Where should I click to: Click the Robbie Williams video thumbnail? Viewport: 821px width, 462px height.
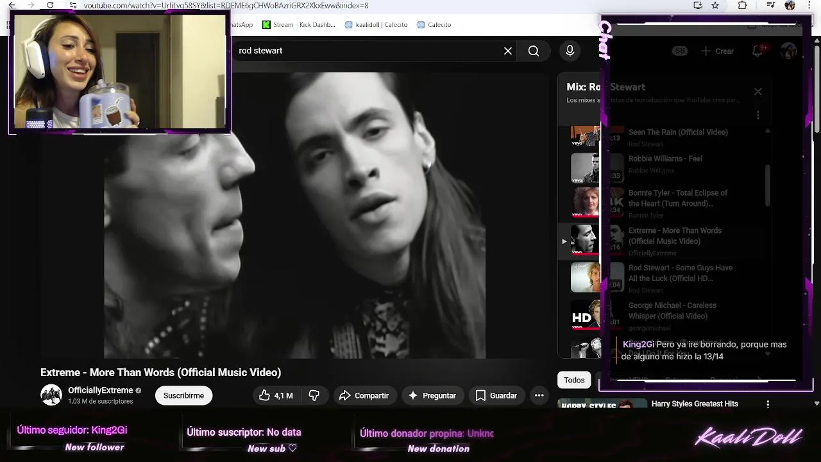pos(597,168)
